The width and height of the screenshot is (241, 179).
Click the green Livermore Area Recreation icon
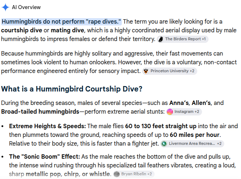coord(164,144)
